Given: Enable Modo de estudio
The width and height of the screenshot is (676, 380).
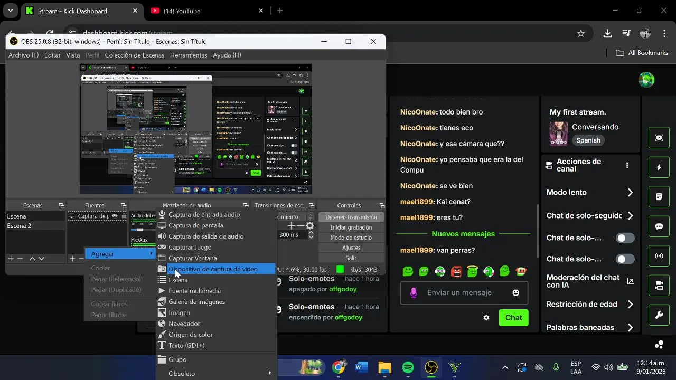Looking at the screenshot, I should point(351,237).
